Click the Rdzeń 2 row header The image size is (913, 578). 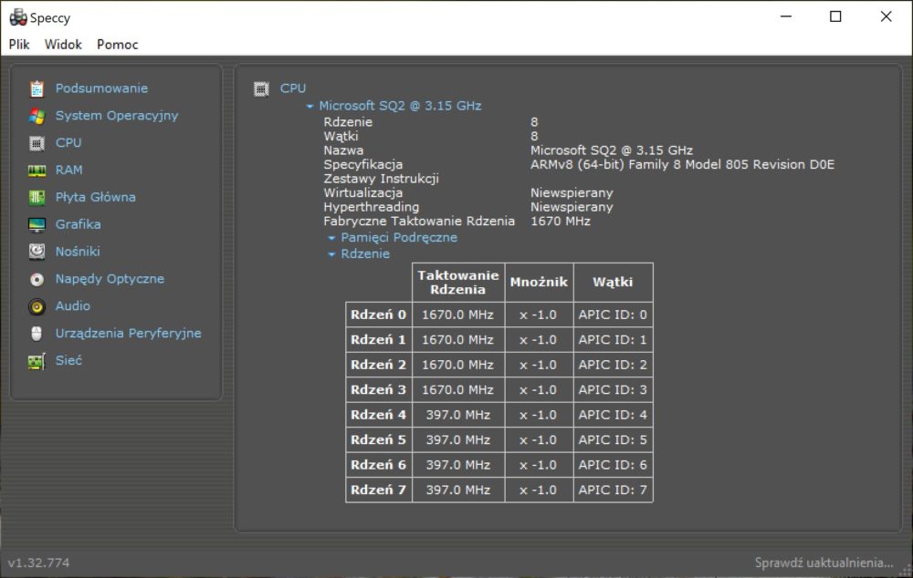(x=379, y=365)
